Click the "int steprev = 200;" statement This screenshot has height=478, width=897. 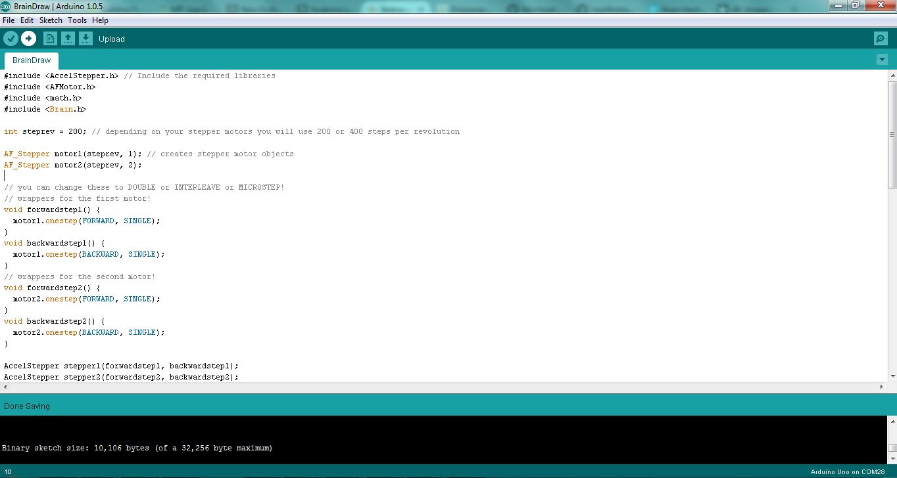pyautogui.click(x=45, y=131)
